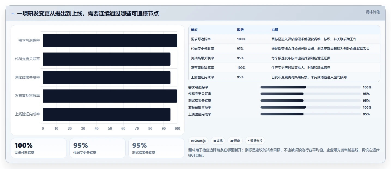Open the 95% 测试结果关联率 data card
The height and width of the screenshot is (169, 391).
pyautogui.click(x=156, y=148)
